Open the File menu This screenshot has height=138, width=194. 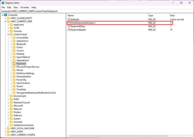3,8
